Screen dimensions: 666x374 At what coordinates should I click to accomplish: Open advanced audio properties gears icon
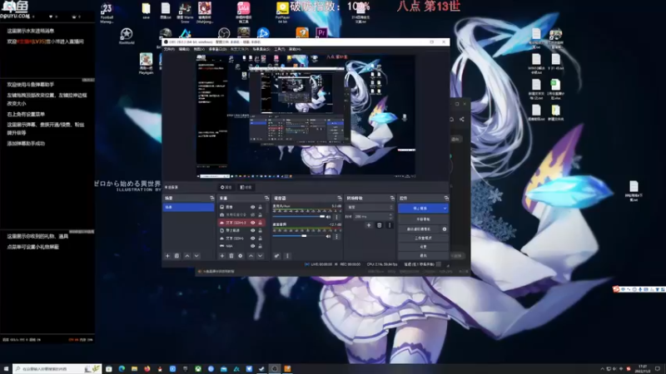(x=277, y=256)
